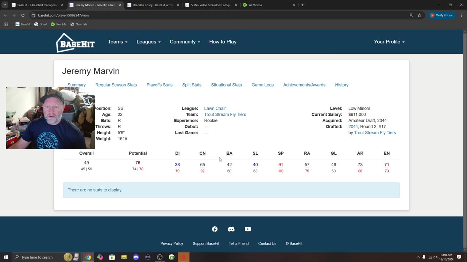Open the Achievements/Awards tab
Screen dimensions: 467x262
pyautogui.click(x=304, y=85)
